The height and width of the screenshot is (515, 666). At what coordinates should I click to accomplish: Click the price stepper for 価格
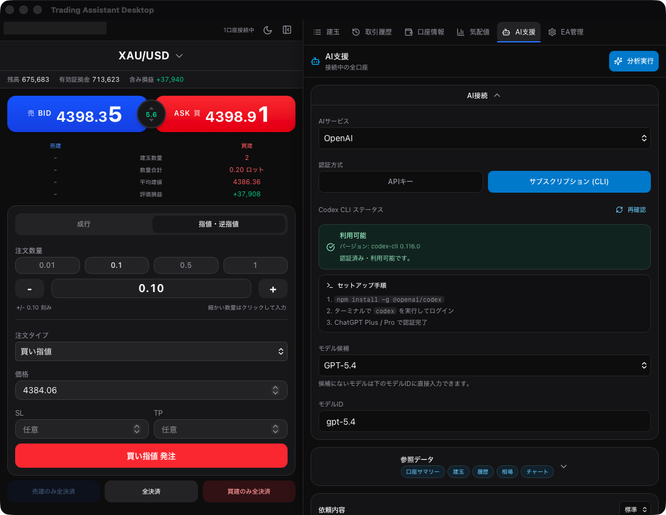tap(275, 390)
